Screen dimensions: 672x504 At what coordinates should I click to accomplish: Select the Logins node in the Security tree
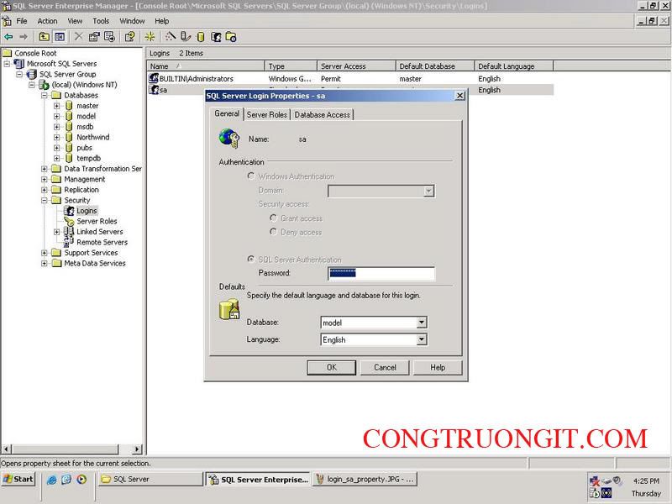coord(87,211)
